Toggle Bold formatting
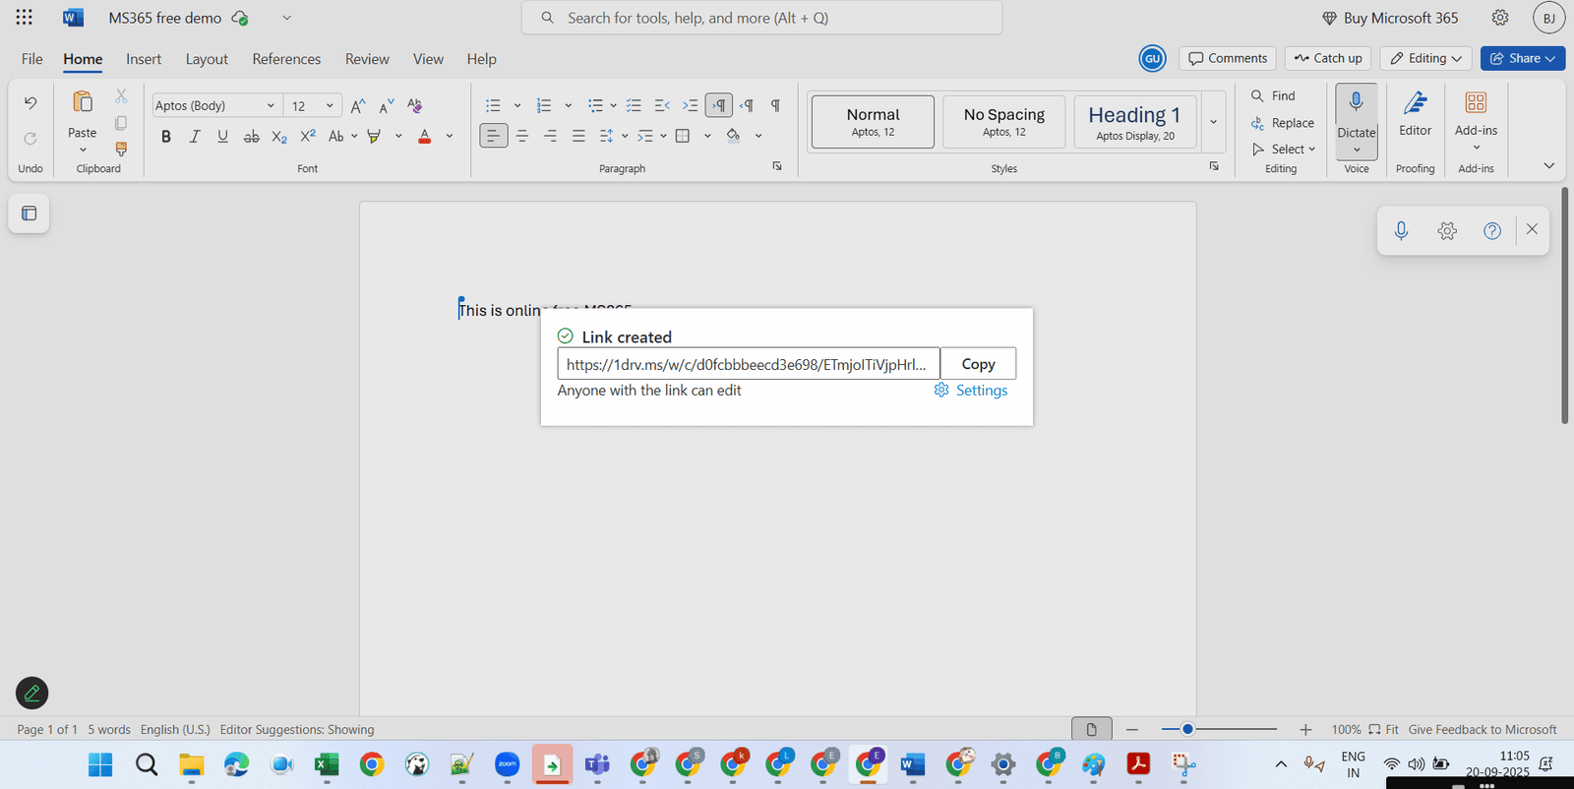The width and height of the screenshot is (1574, 789). tap(165, 137)
